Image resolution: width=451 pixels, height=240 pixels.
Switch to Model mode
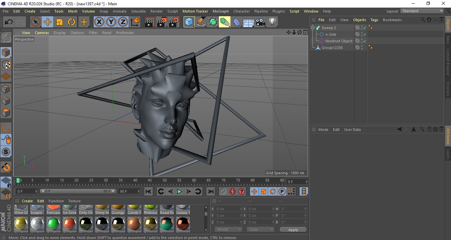tap(6, 53)
